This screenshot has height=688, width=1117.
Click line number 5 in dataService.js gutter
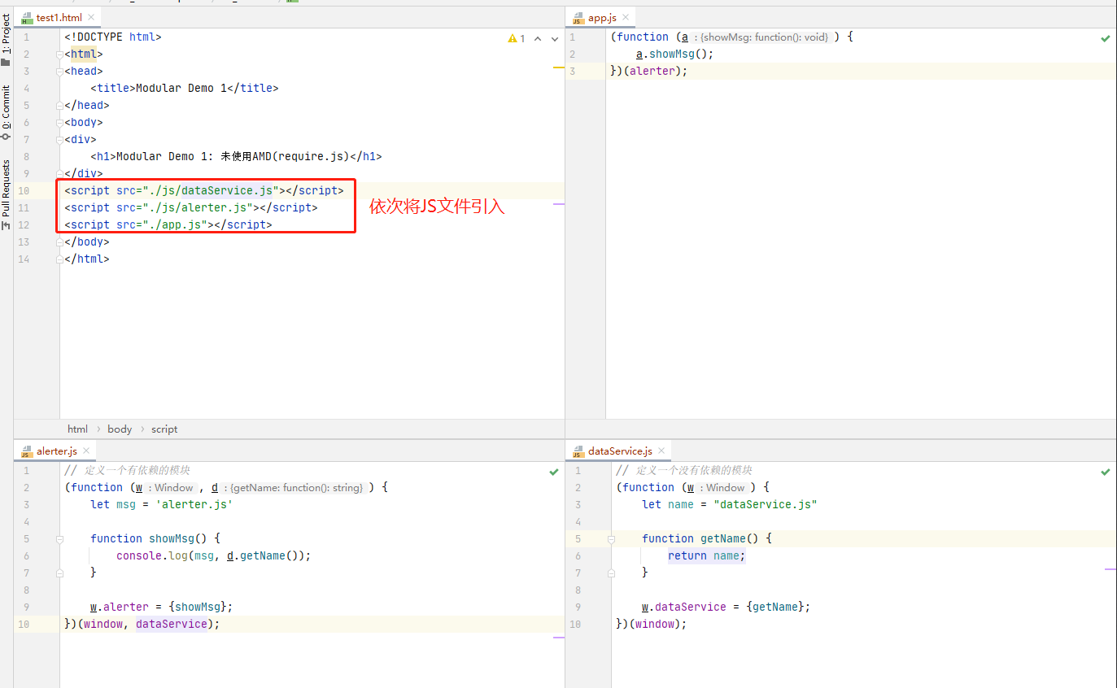(x=578, y=539)
